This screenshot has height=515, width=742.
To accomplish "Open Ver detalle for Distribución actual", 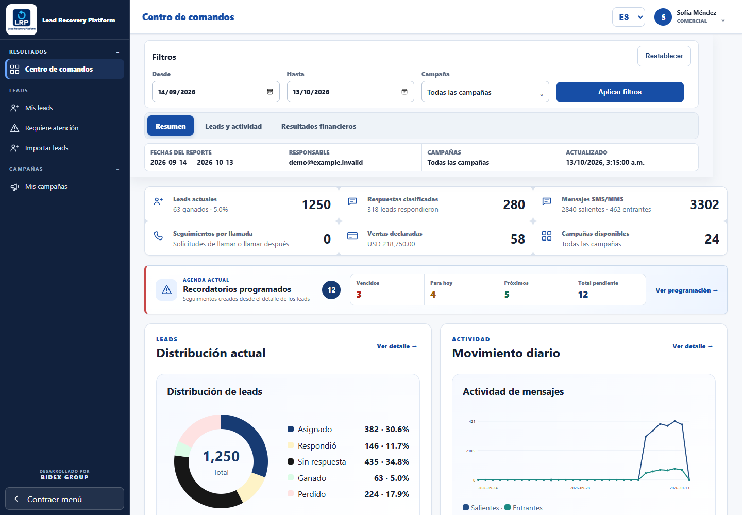I will pos(397,346).
